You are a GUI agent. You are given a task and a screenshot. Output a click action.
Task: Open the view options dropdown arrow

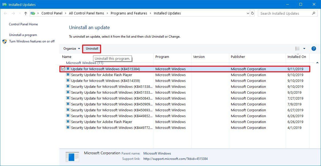(x=304, y=49)
